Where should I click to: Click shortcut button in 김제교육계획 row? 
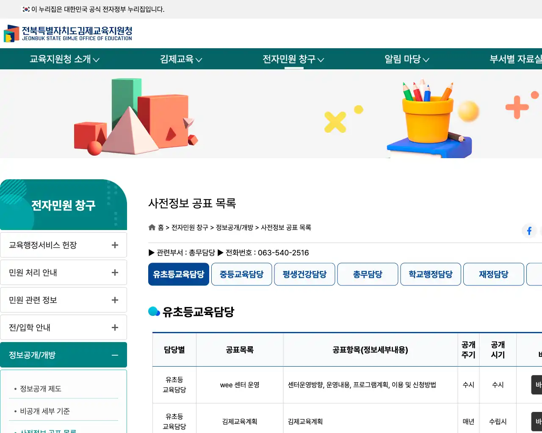pyautogui.click(x=536, y=422)
